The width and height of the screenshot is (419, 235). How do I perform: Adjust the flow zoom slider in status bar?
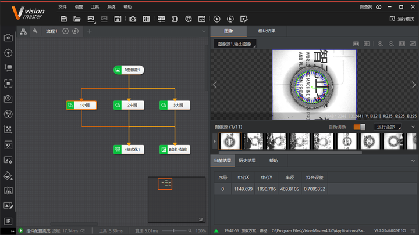(173, 230)
